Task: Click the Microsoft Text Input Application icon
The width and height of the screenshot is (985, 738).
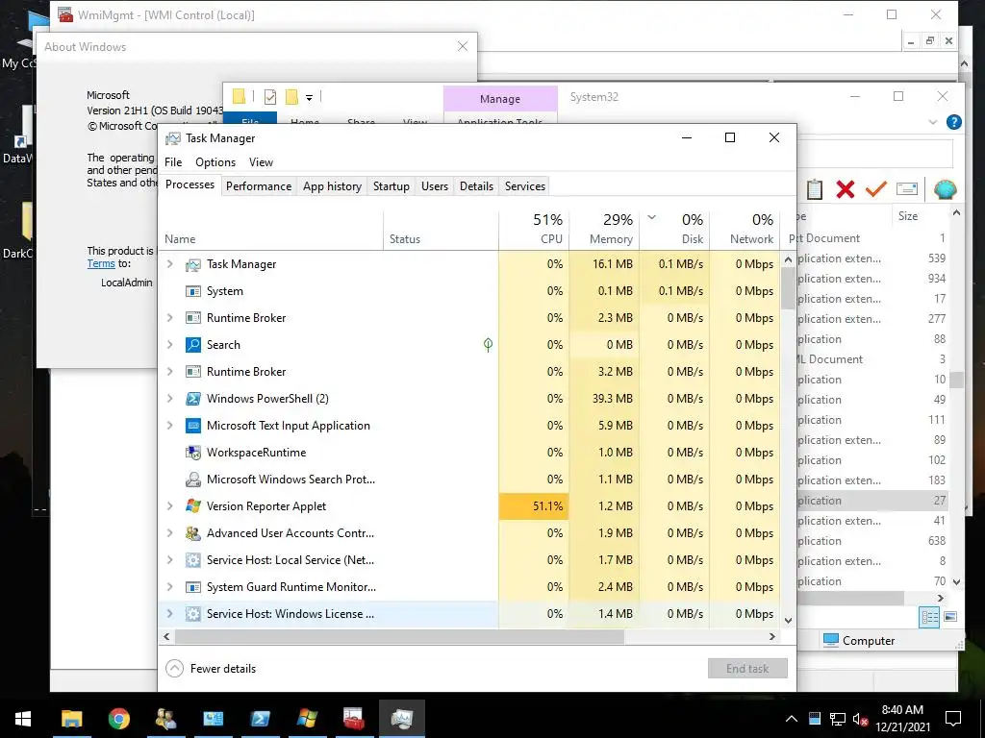Action: [192, 426]
